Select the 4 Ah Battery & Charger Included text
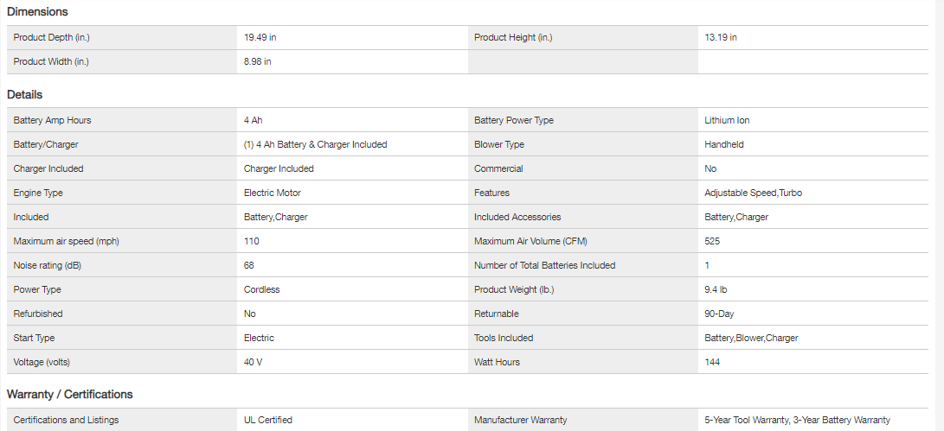 coord(316,145)
